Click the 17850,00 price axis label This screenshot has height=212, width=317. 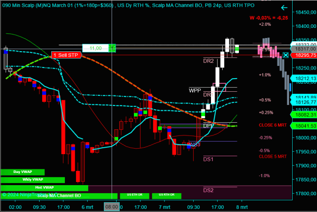pyautogui.click(x=306, y=180)
